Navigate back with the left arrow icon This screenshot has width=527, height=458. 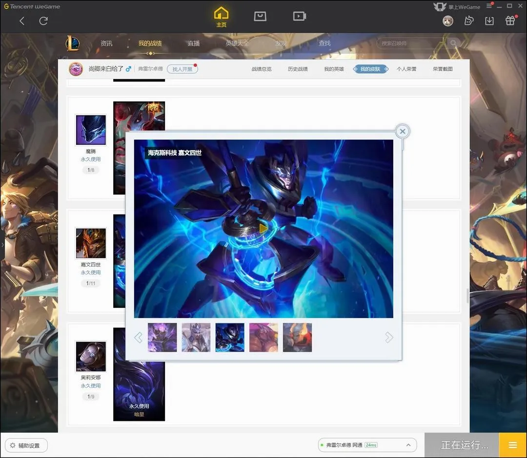[x=22, y=21]
